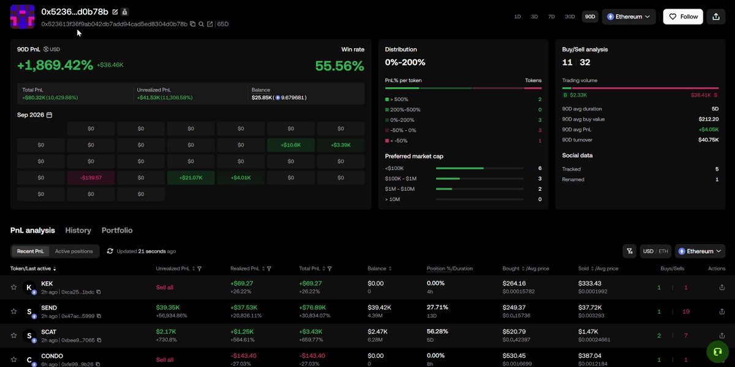Image resolution: width=735 pixels, height=367 pixels.
Task: Copy the KEK contract address
Action: pyautogui.click(x=98, y=292)
